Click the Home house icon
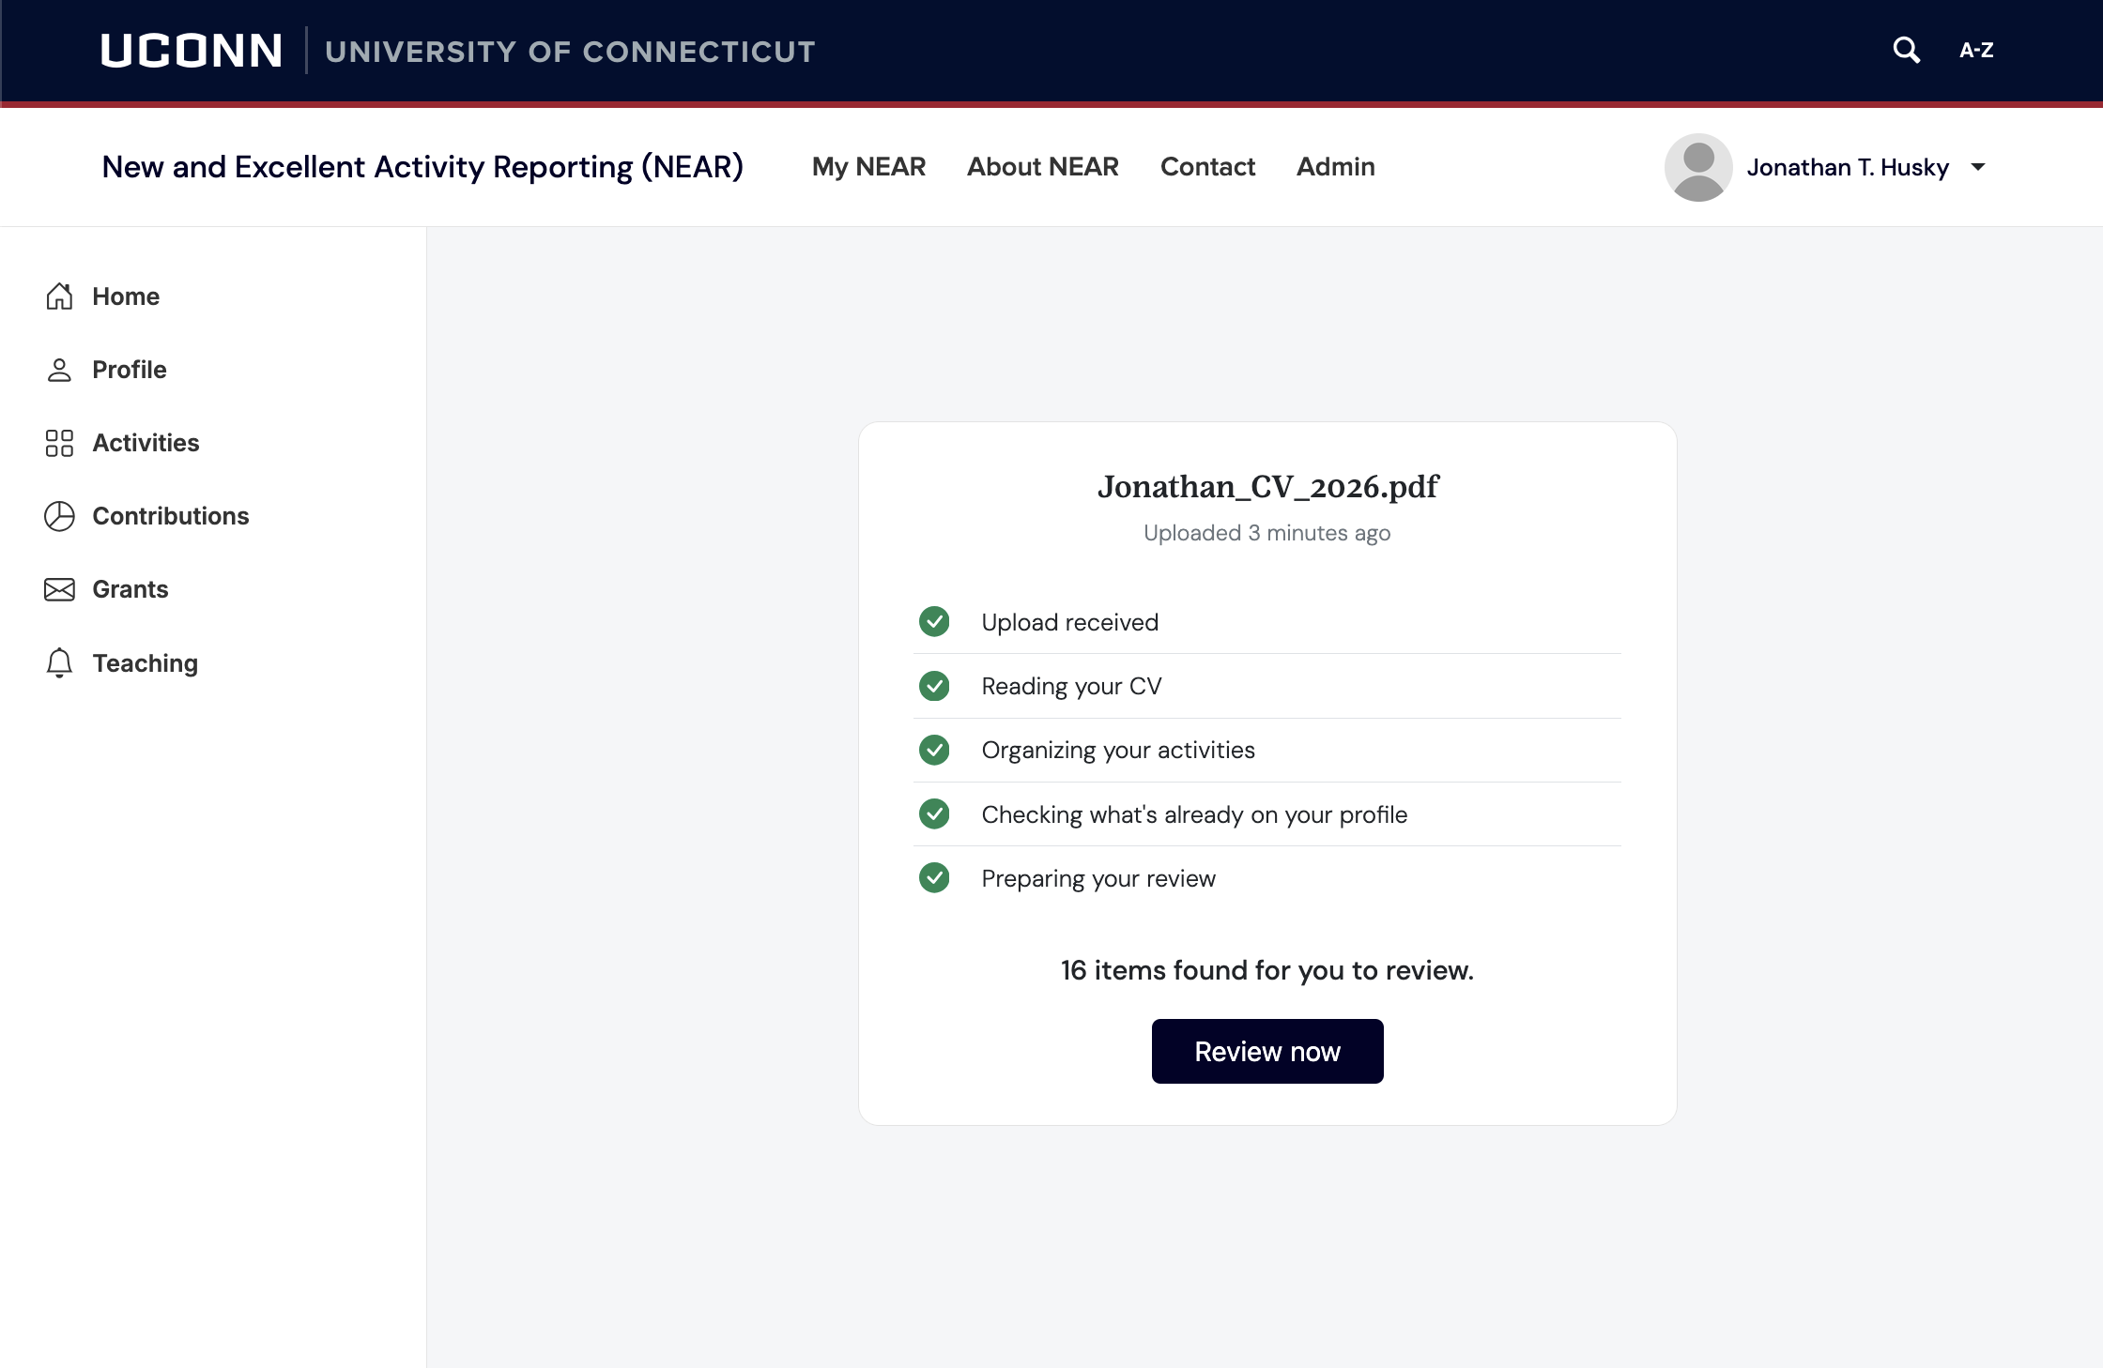Screen dimensions: 2103x1368 pyautogui.click(x=59, y=296)
